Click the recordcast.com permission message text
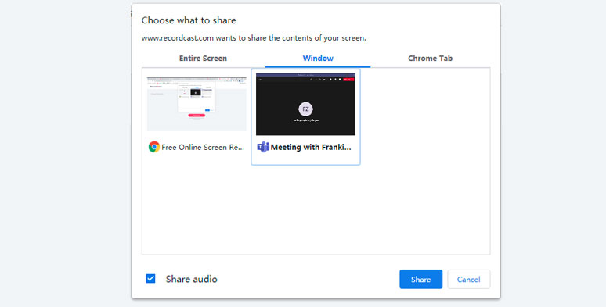 (x=254, y=38)
